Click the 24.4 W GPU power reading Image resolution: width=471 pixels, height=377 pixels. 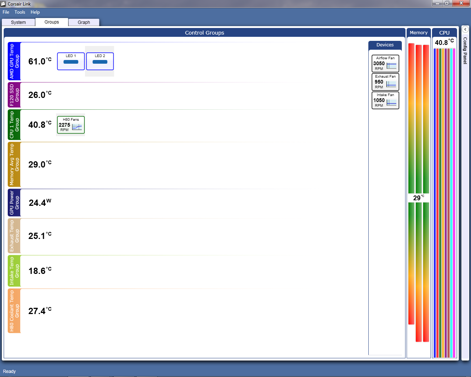[x=40, y=202]
